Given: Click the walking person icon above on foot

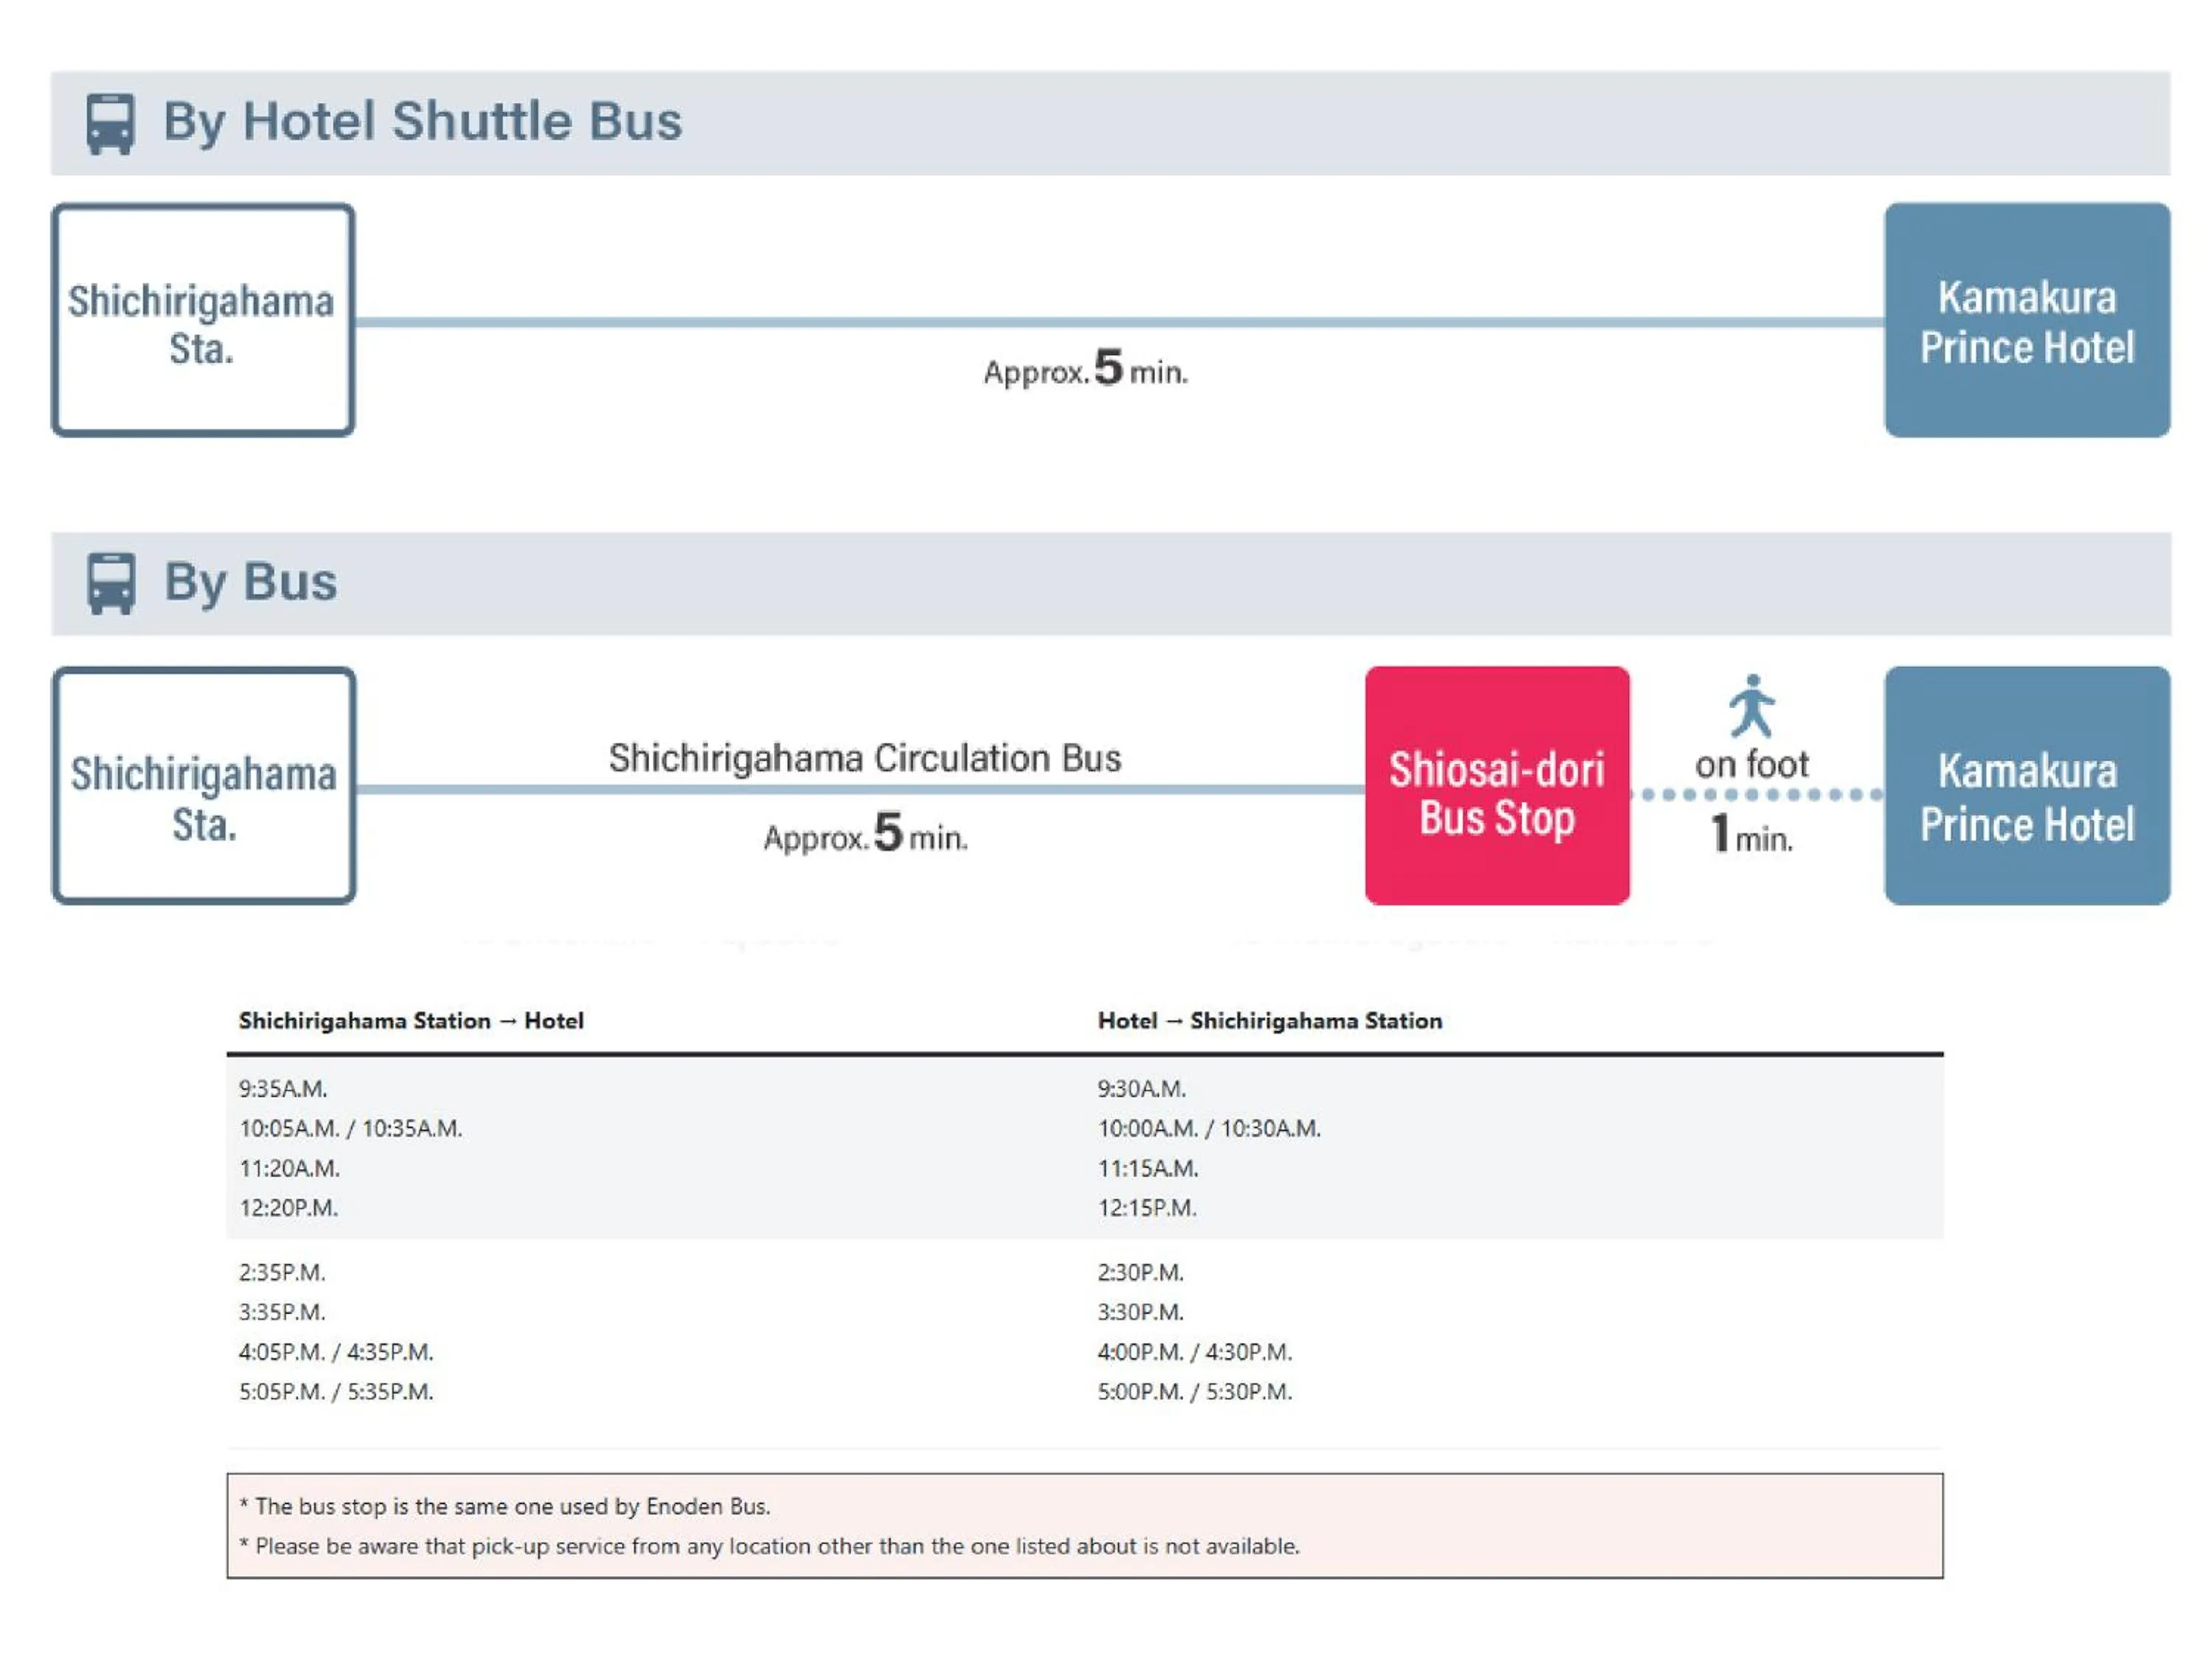Looking at the screenshot, I should coord(1752,706).
